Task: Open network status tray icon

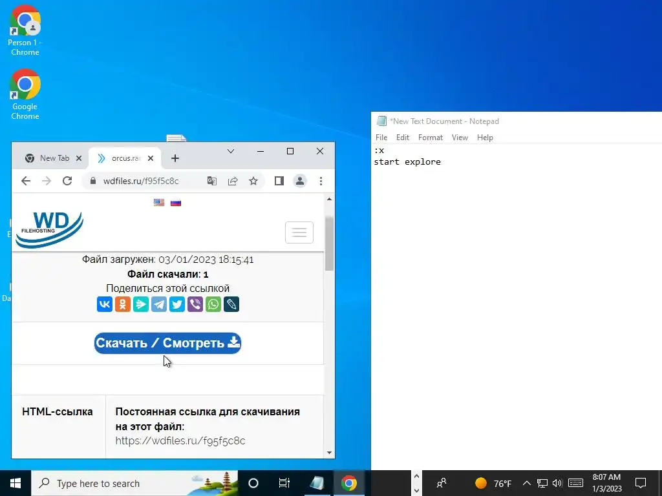Action: pyautogui.click(x=542, y=483)
